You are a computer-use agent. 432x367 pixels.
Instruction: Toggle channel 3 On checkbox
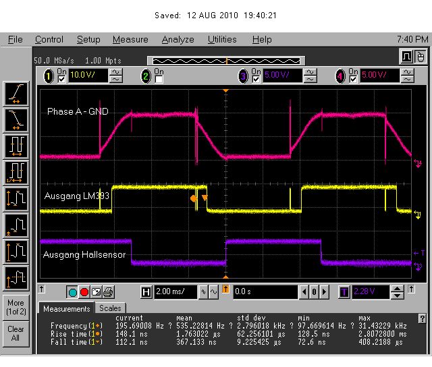point(256,80)
